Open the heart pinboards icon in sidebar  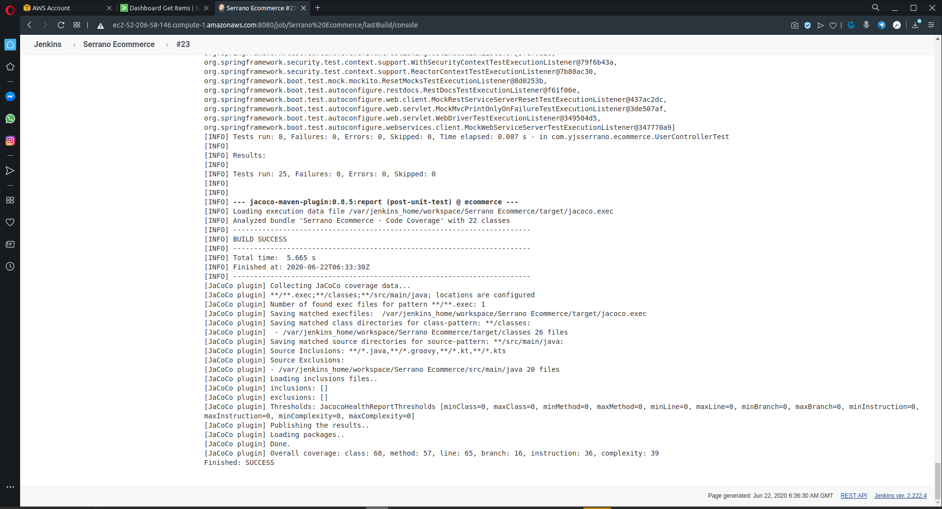(10, 222)
